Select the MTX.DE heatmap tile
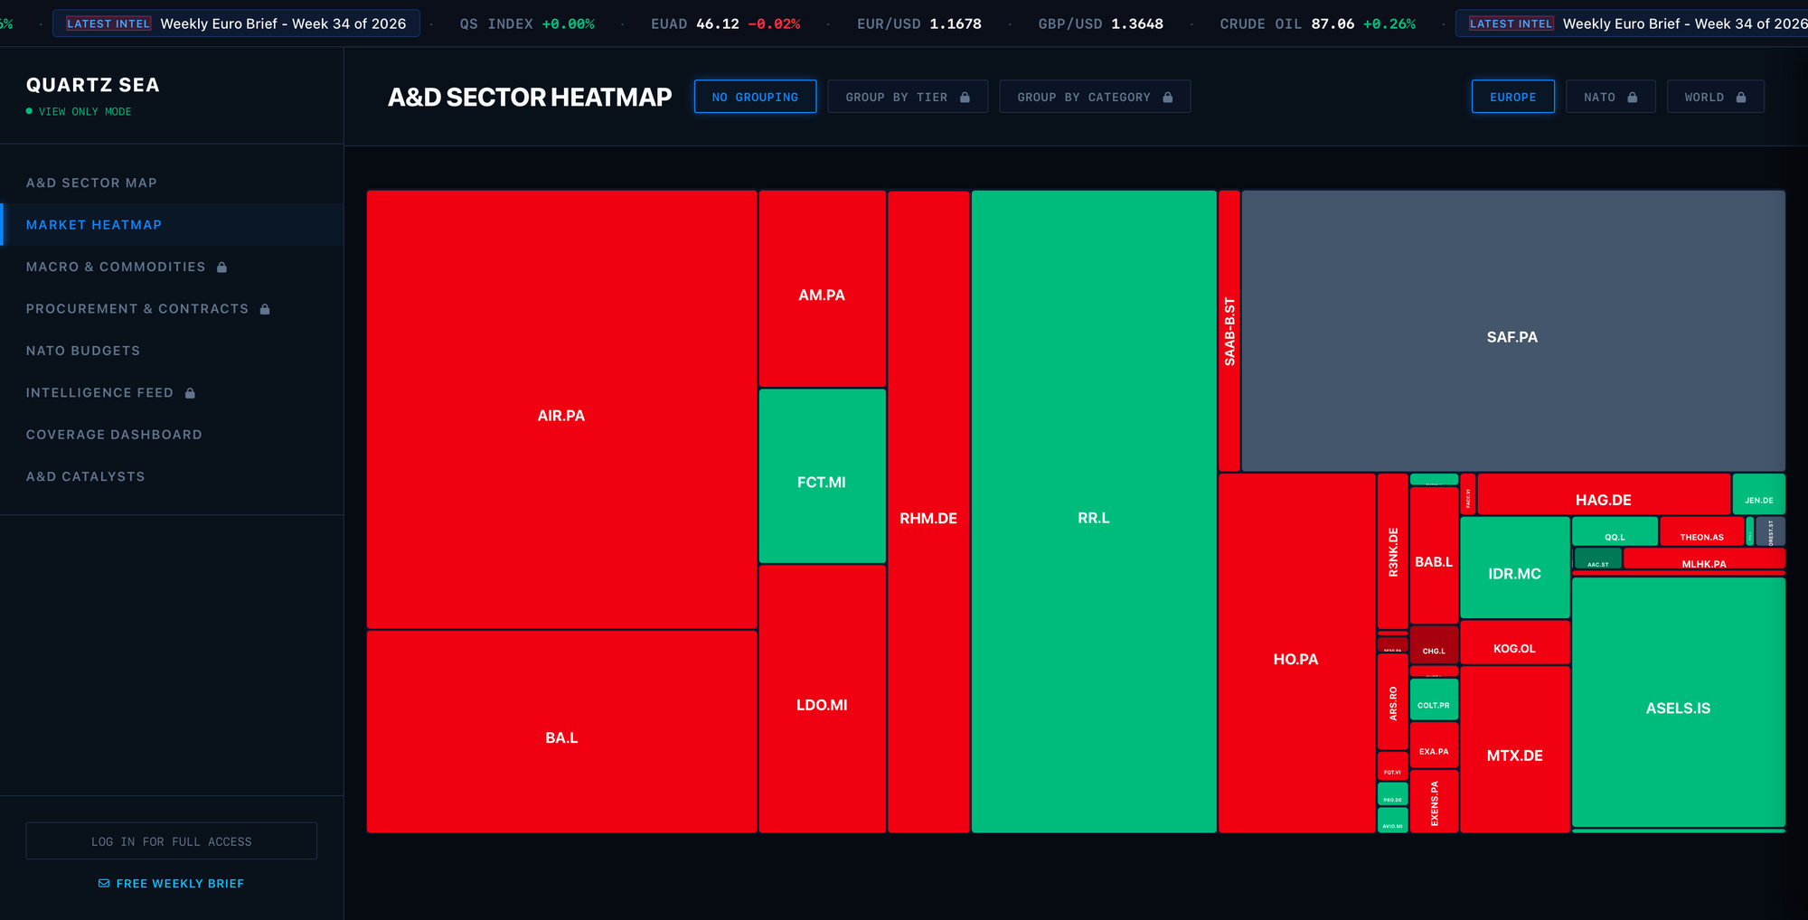The image size is (1808, 920). 1515,749
